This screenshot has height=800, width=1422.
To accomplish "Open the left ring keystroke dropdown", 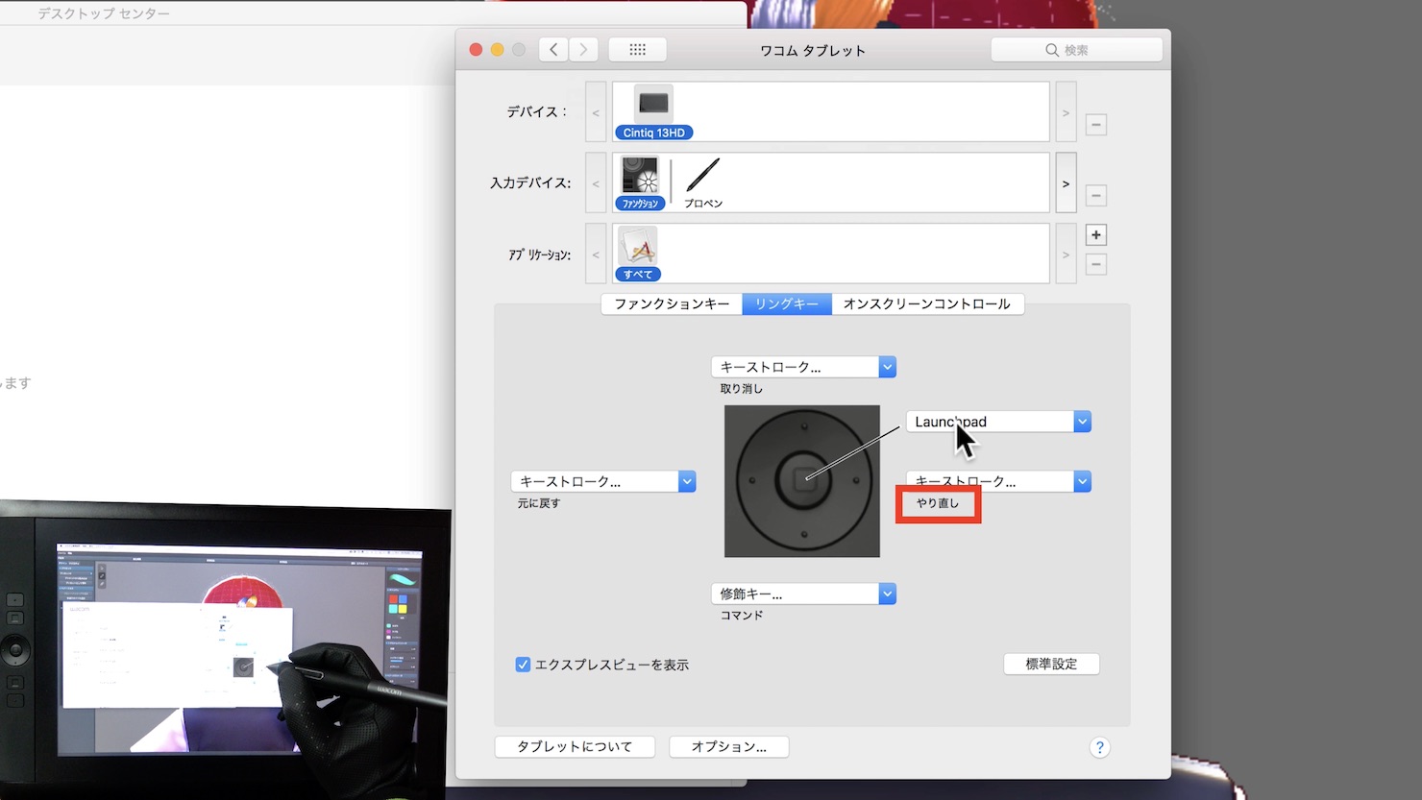I will click(x=603, y=481).
